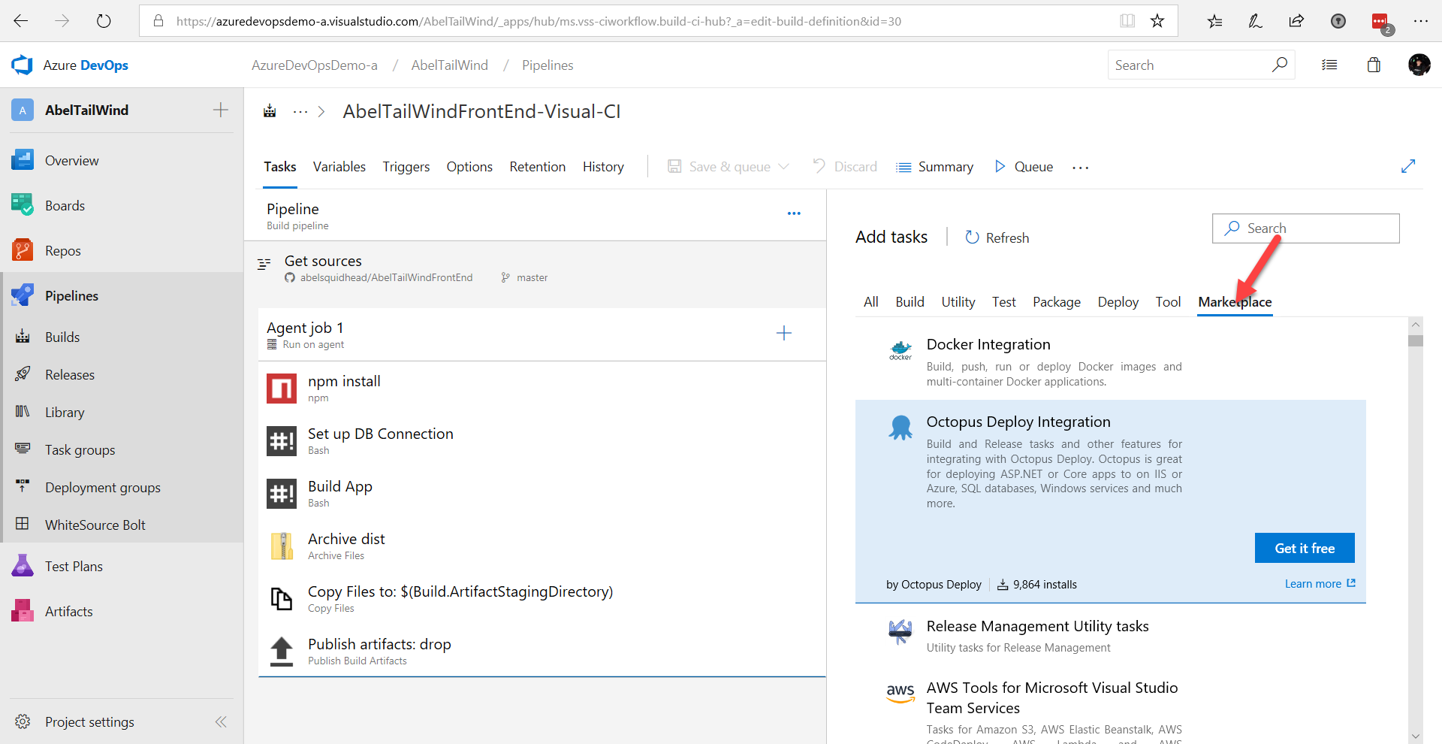This screenshot has width=1442, height=744.
Task: Open breadcrumb ellipsis before pipeline name
Action: pos(300,112)
